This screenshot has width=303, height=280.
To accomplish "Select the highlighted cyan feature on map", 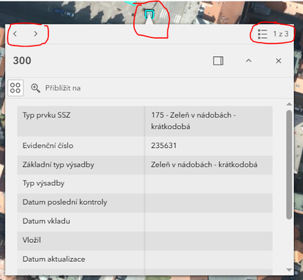I will coord(149,14).
